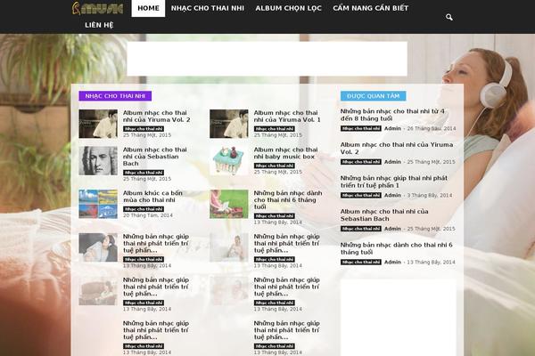Click baby music box thumbnail
This screenshot has height=356, width=535.
click(x=229, y=161)
